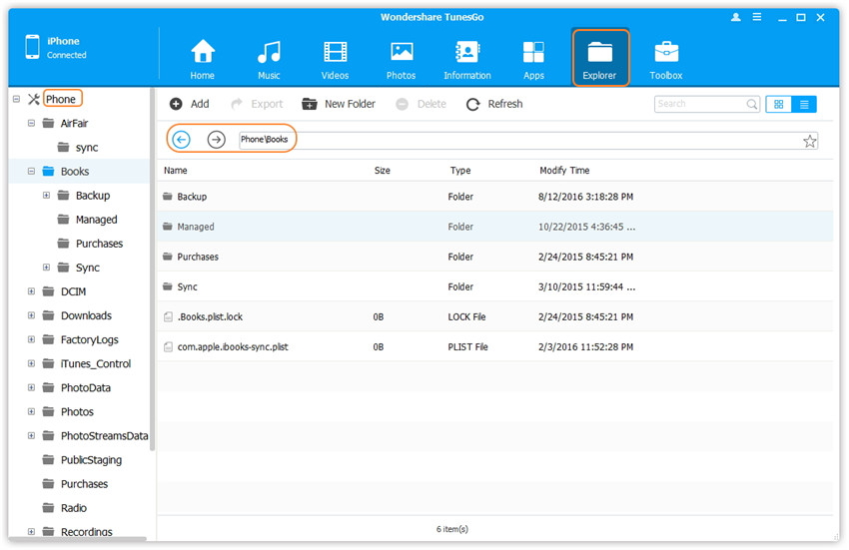The height and width of the screenshot is (550, 849).
Task: Expand the FactoryLogs tree node
Action: coord(31,339)
